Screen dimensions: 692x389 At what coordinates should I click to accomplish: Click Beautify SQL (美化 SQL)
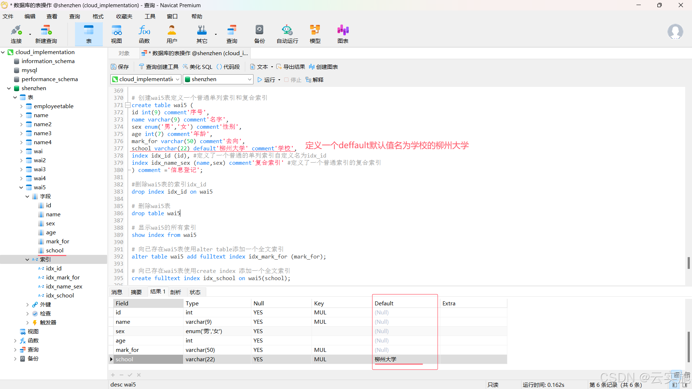pyautogui.click(x=197, y=67)
